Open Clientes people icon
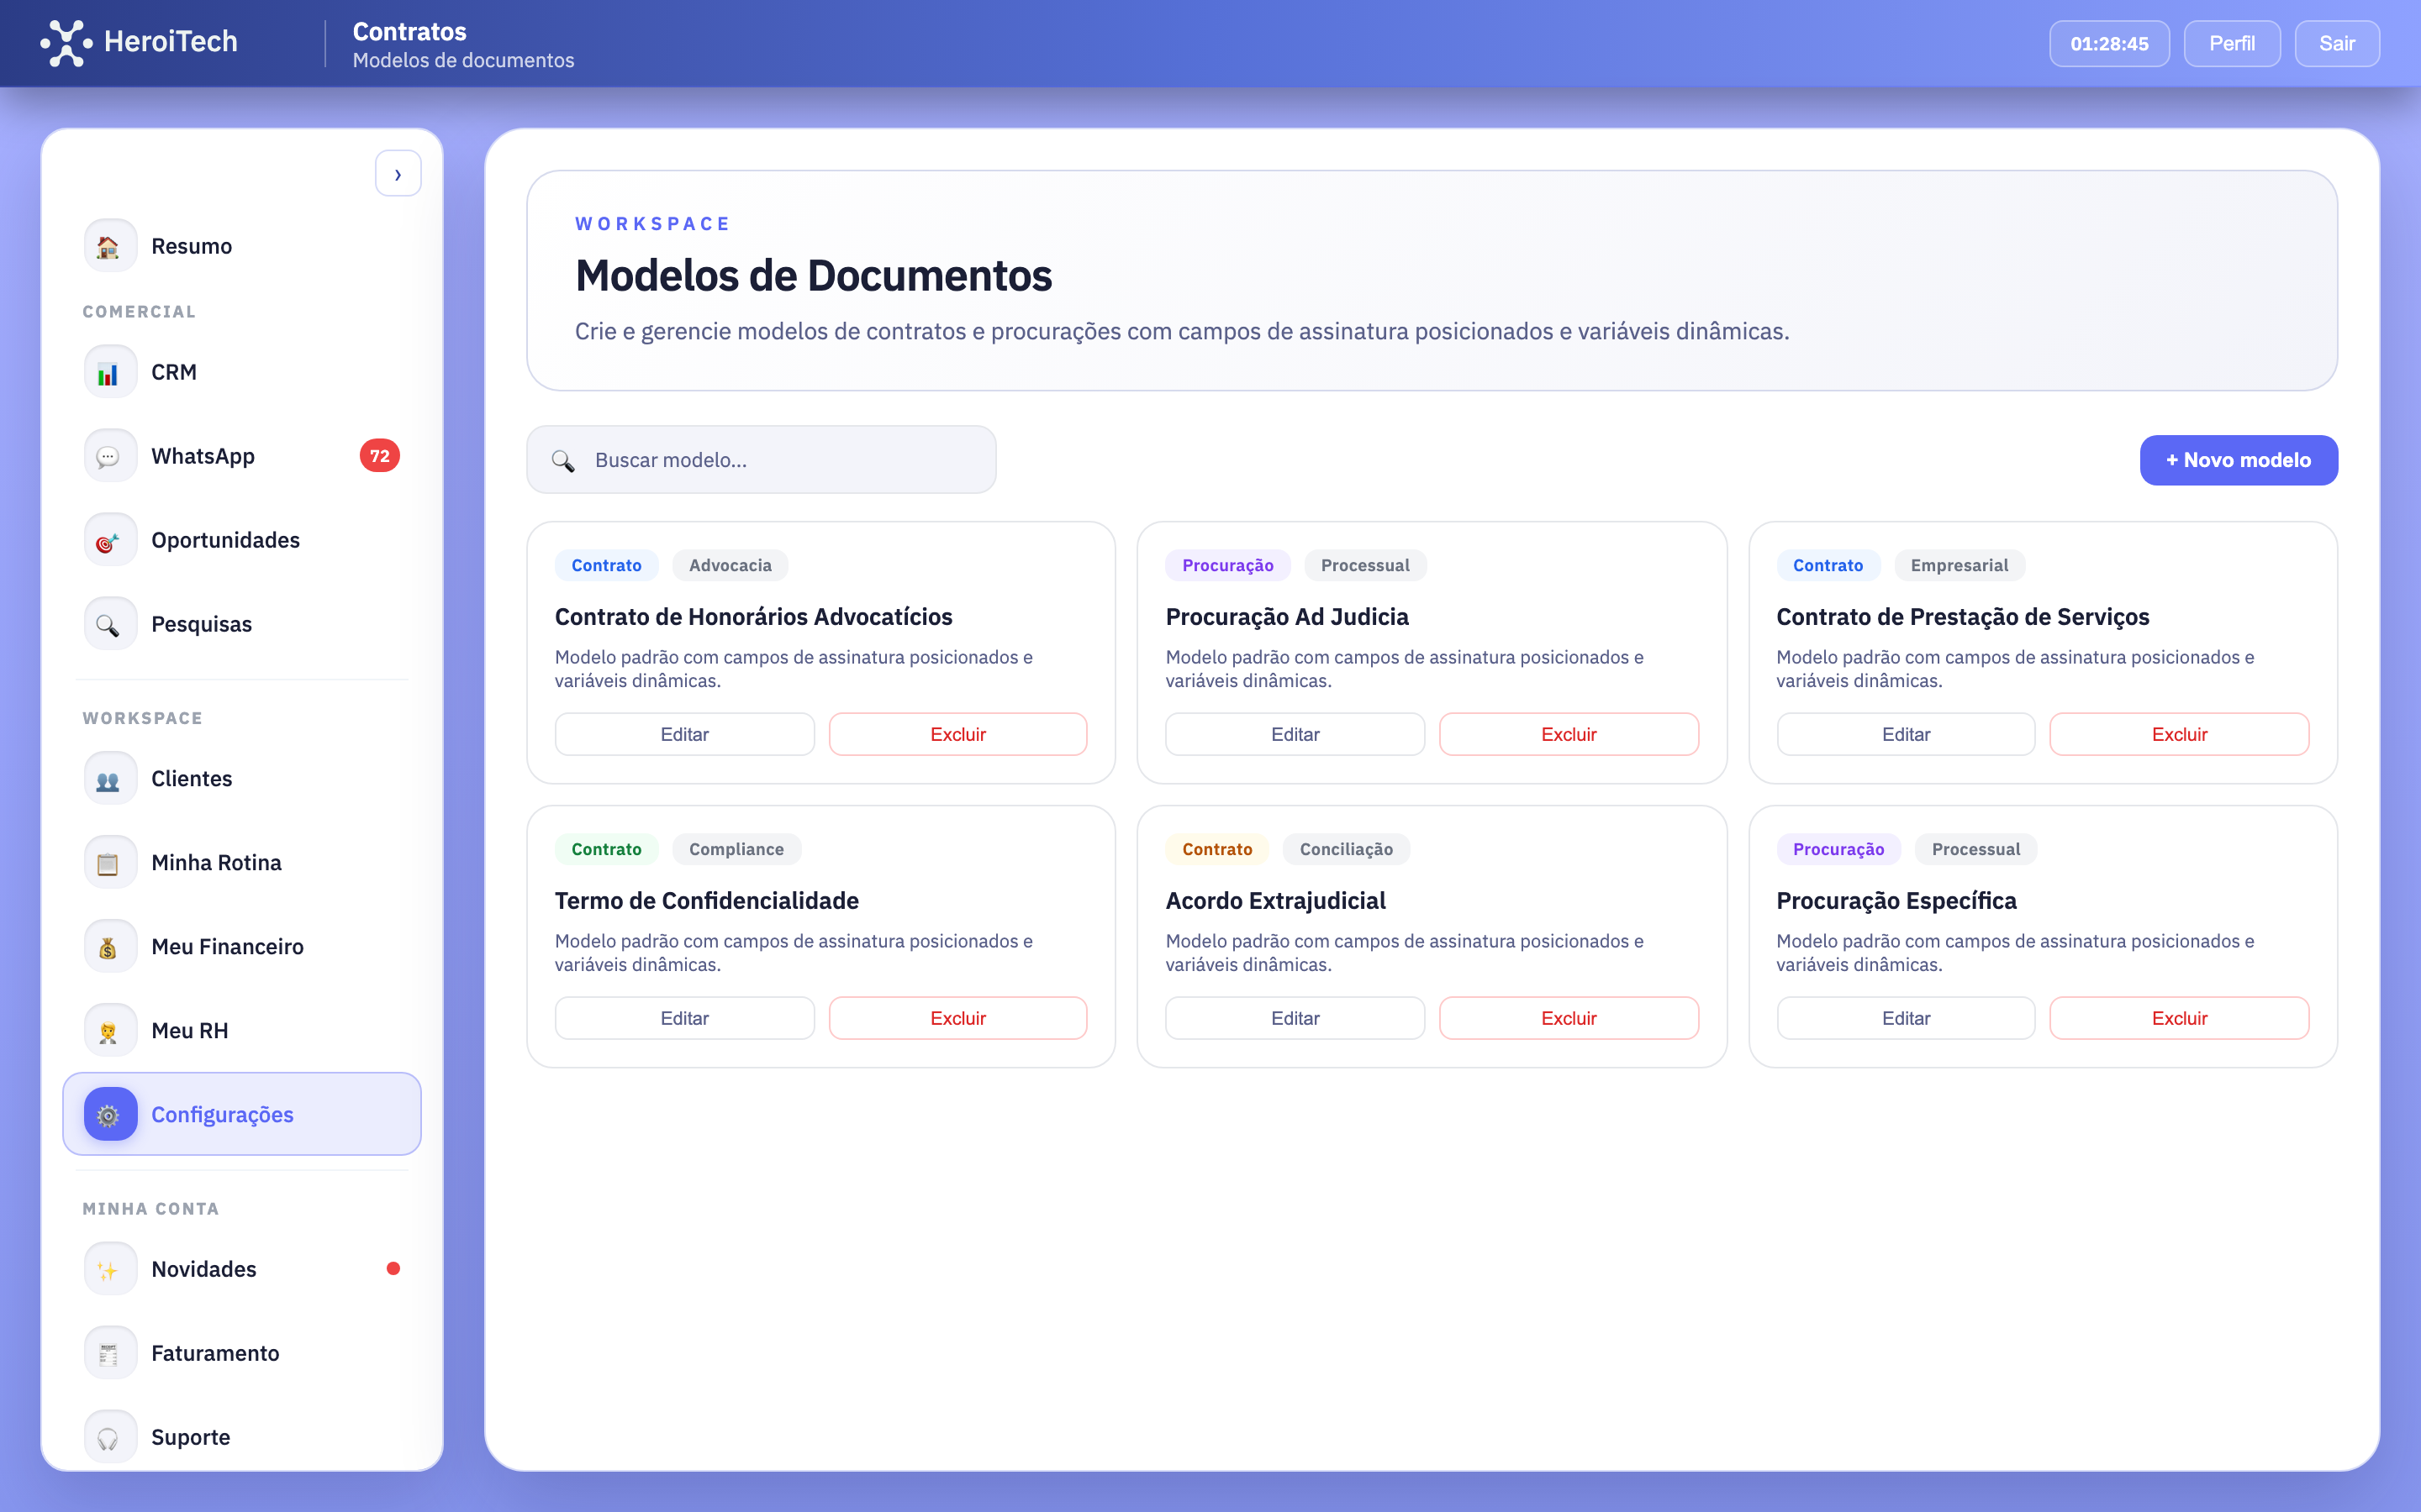 tap(109, 779)
